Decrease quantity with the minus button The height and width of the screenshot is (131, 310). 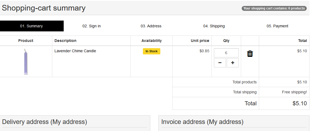pos(220,63)
